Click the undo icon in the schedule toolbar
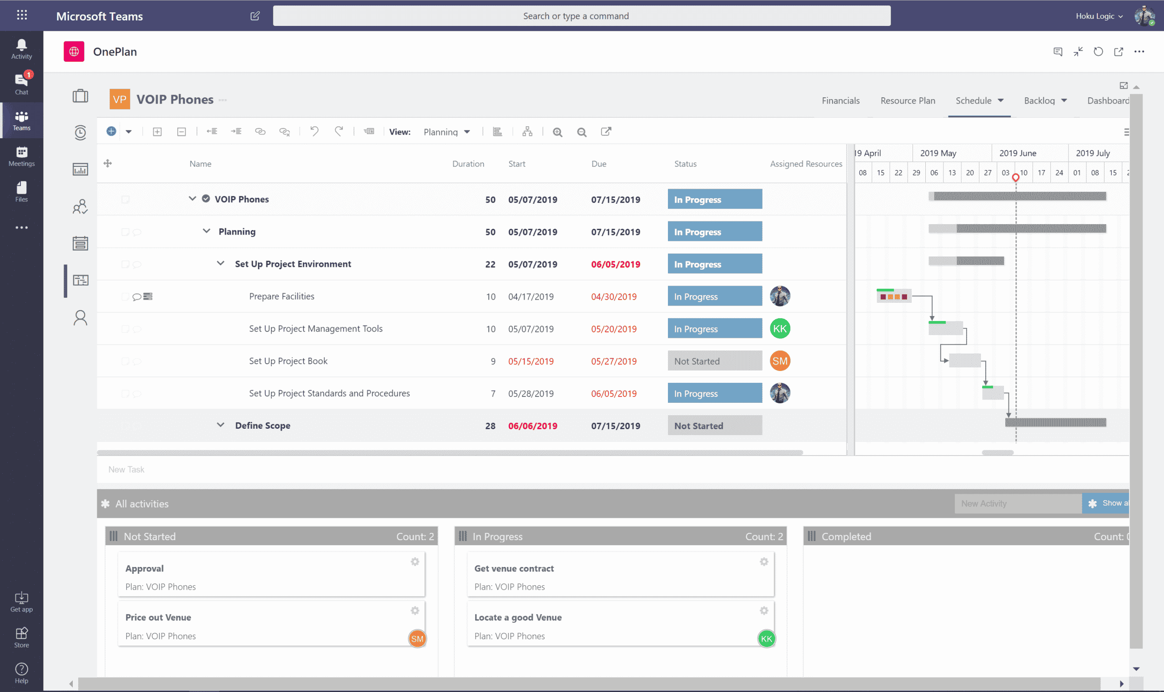The width and height of the screenshot is (1164, 692). coord(315,132)
